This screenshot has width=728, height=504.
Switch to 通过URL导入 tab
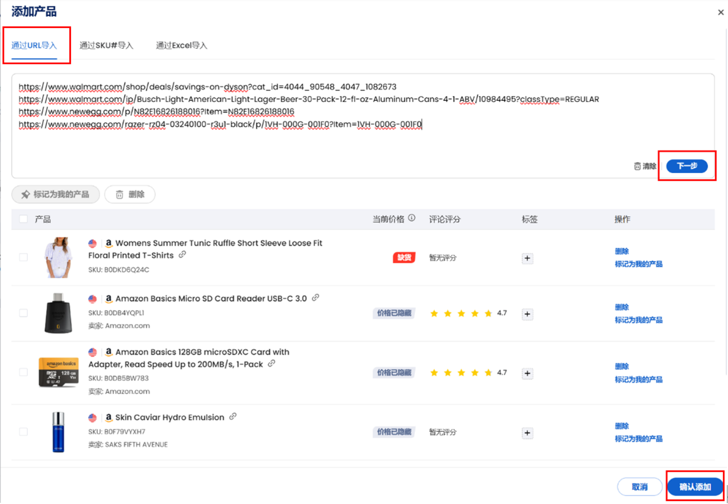point(34,45)
